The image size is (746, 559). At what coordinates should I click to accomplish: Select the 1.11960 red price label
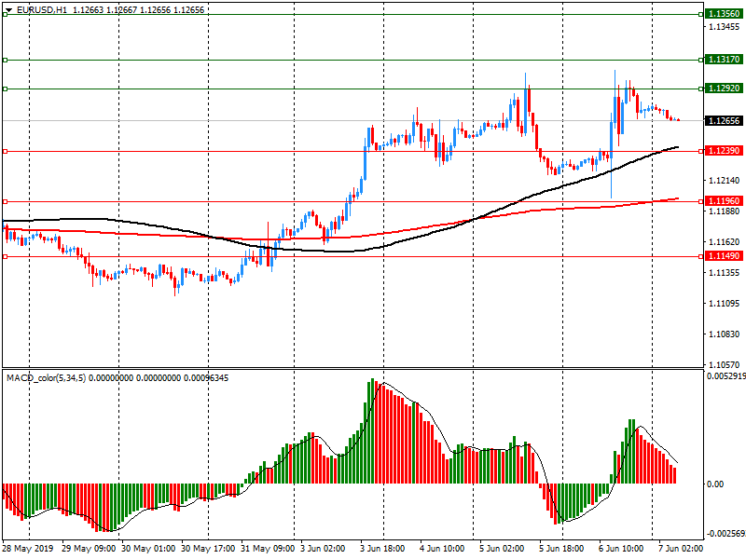click(724, 201)
